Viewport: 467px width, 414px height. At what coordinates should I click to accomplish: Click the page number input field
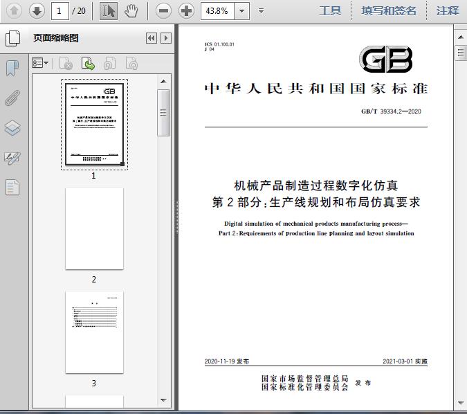[60, 10]
